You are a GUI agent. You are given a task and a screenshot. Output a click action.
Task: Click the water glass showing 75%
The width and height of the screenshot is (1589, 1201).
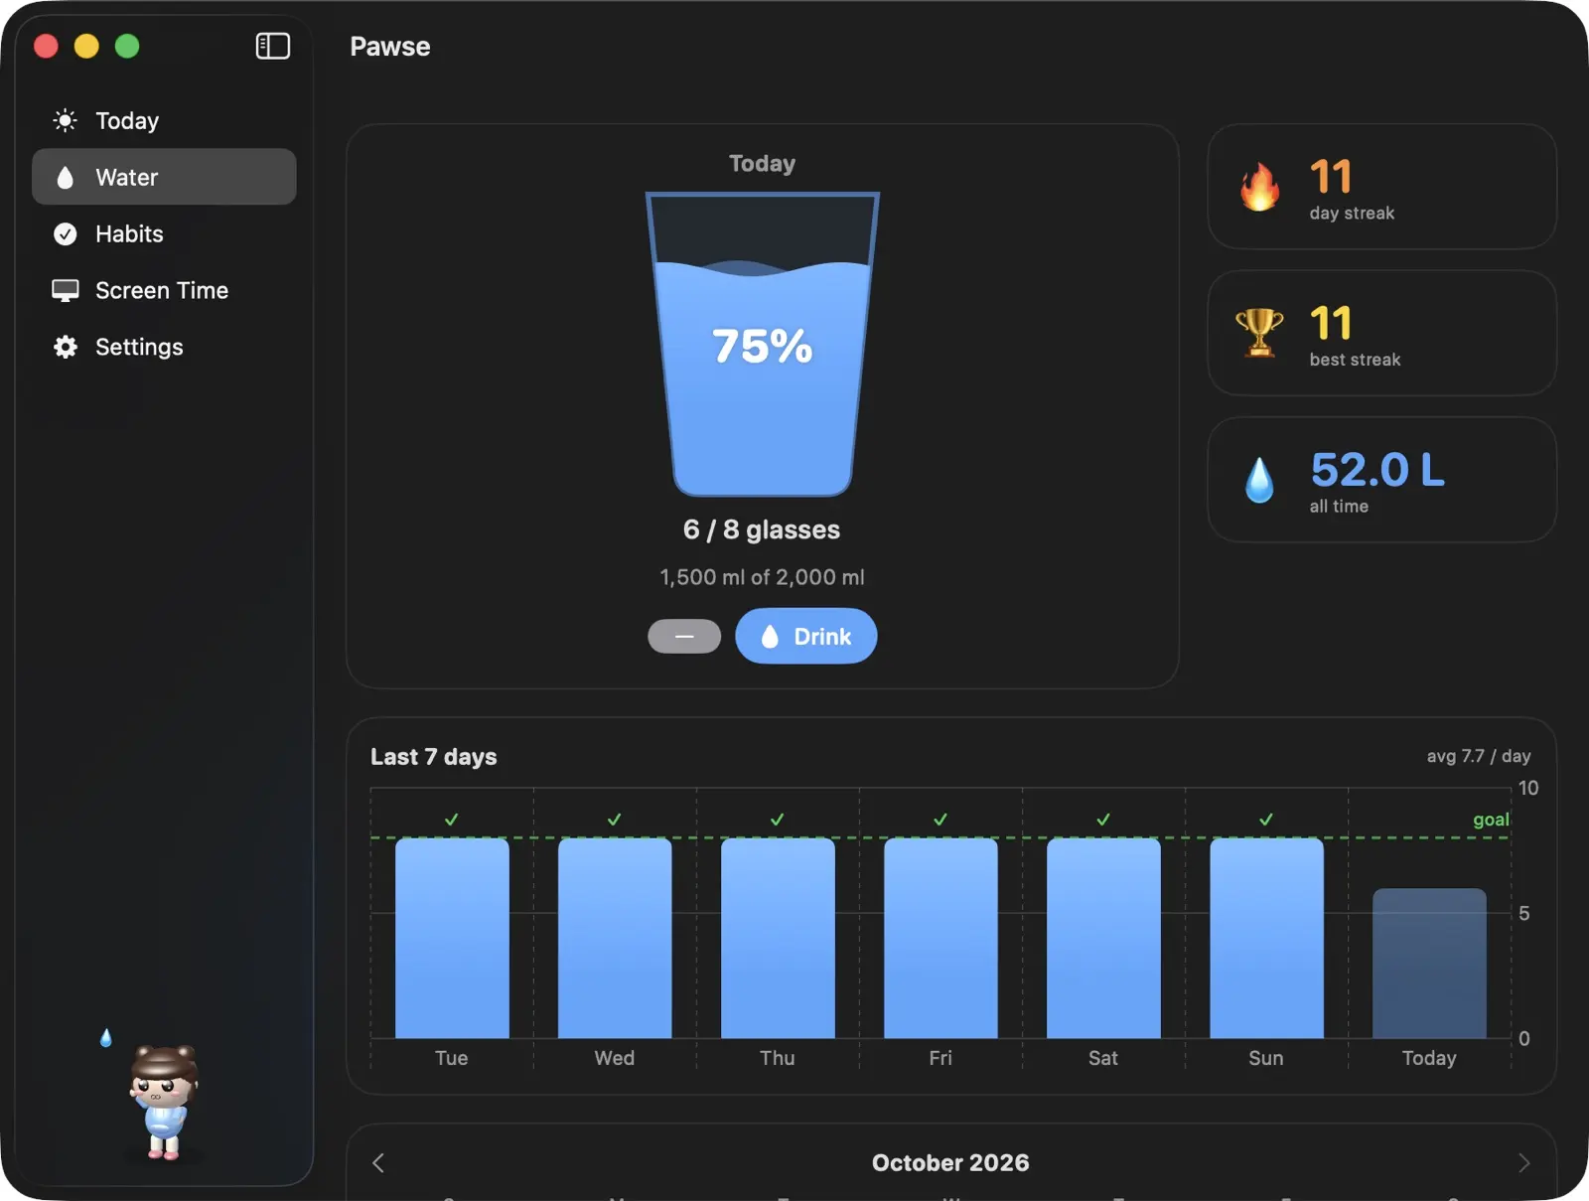click(762, 344)
